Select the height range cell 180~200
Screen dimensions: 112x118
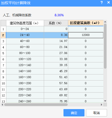pyautogui.click(x=25, y=83)
